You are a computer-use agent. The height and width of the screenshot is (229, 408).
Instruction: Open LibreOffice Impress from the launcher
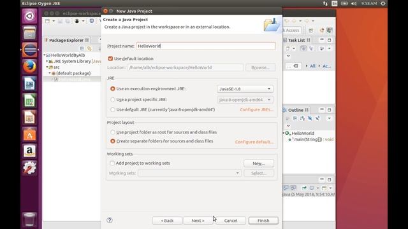[29, 117]
